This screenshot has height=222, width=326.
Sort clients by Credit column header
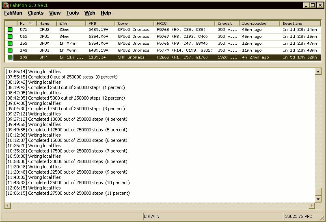(x=227, y=23)
